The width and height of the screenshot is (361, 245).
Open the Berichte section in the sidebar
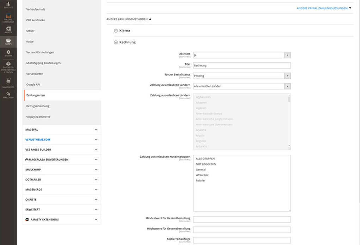8,5
